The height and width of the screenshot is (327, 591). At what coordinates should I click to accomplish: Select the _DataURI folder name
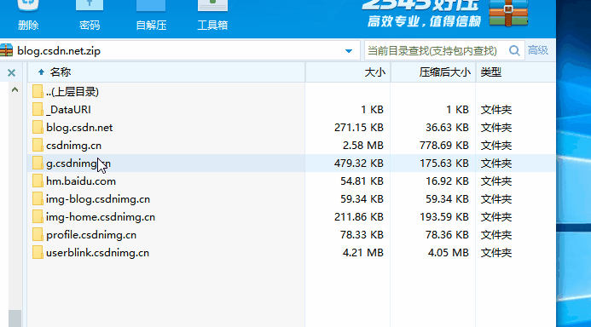tap(68, 110)
